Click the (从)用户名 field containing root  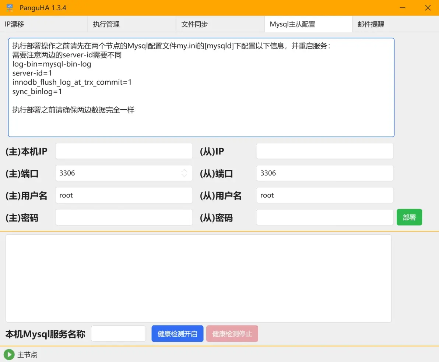pos(325,195)
